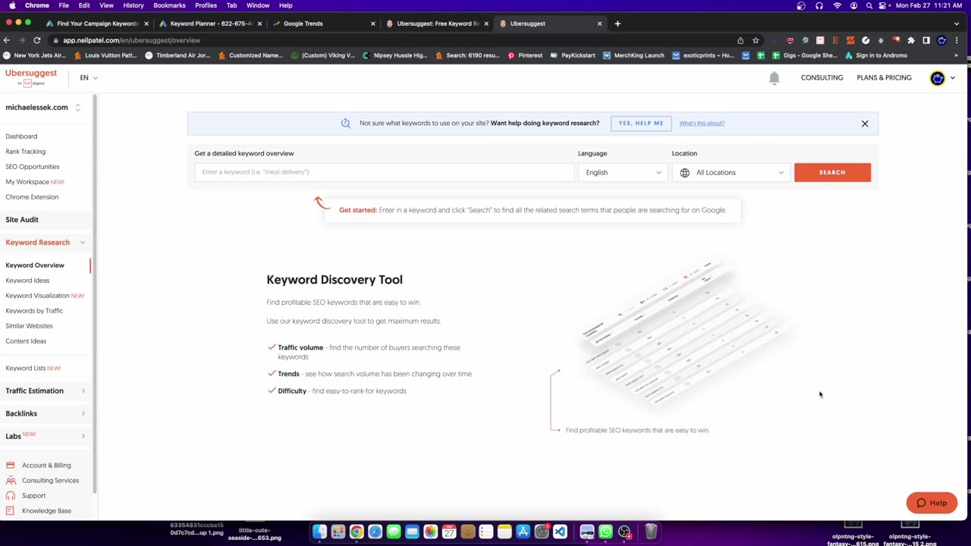Image resolution: width=971 pixels, height=546 pixels.
Task: Expand the Backlinks section
Action: coord(83,413)
